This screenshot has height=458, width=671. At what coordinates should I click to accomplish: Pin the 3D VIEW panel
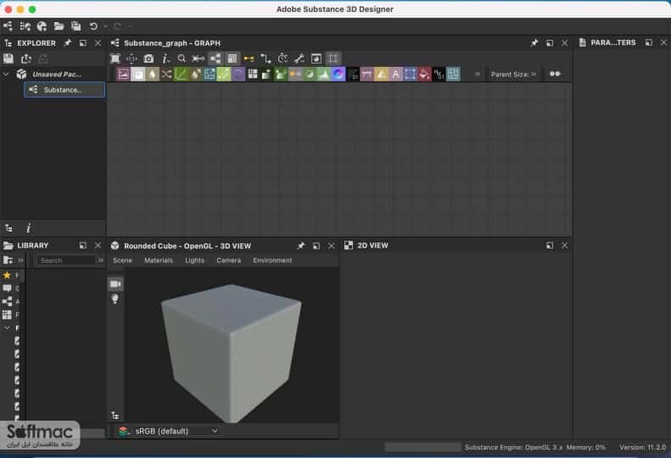(301, 246)
